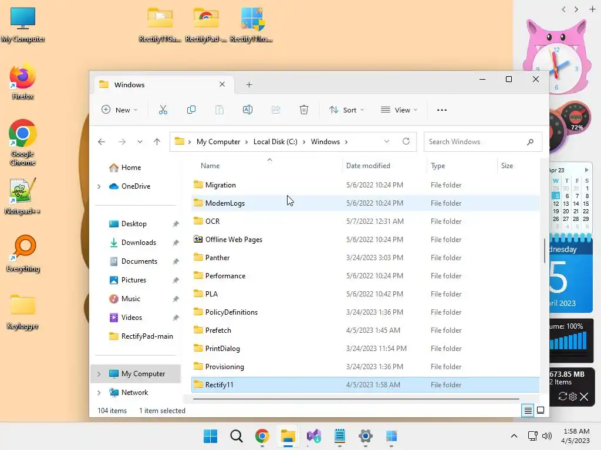601x450 pixels.
Task: Select My Computer desktop icon
Action: click(23, 25)
